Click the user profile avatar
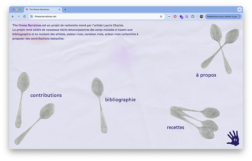This screenshot has width=252, height=161. (201, 16)
